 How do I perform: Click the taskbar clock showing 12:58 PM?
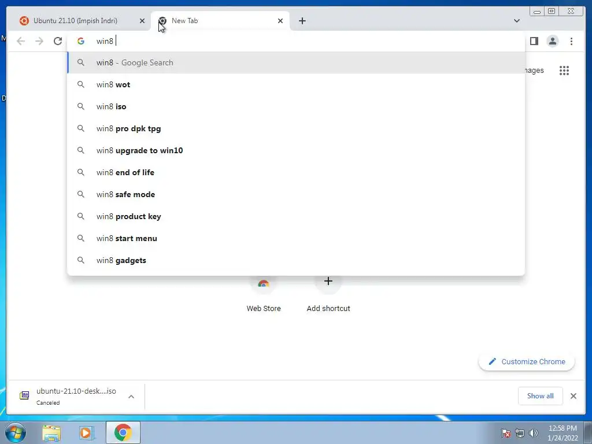[563, 433]
